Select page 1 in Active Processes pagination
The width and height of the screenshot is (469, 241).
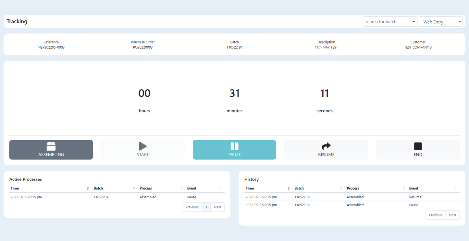pos(206,207)
